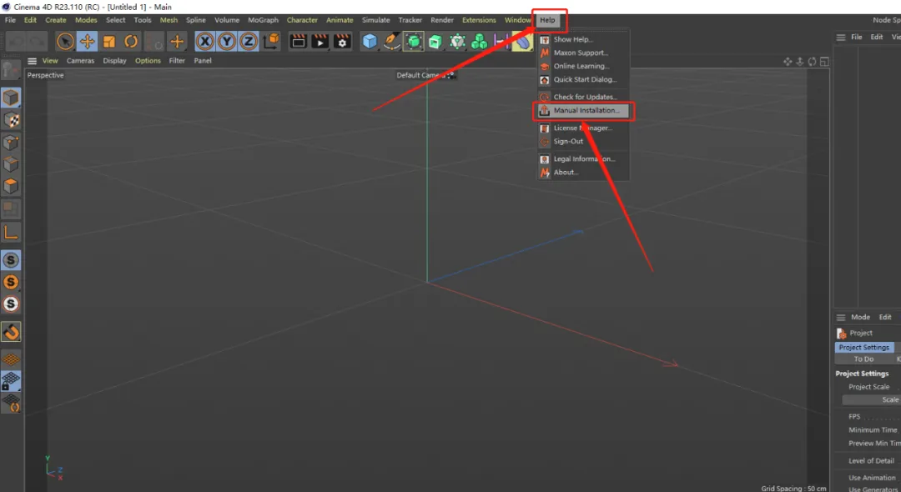Open the viewport Panel menu
Screen dimensions: 901x492
[x=202, y=61]
